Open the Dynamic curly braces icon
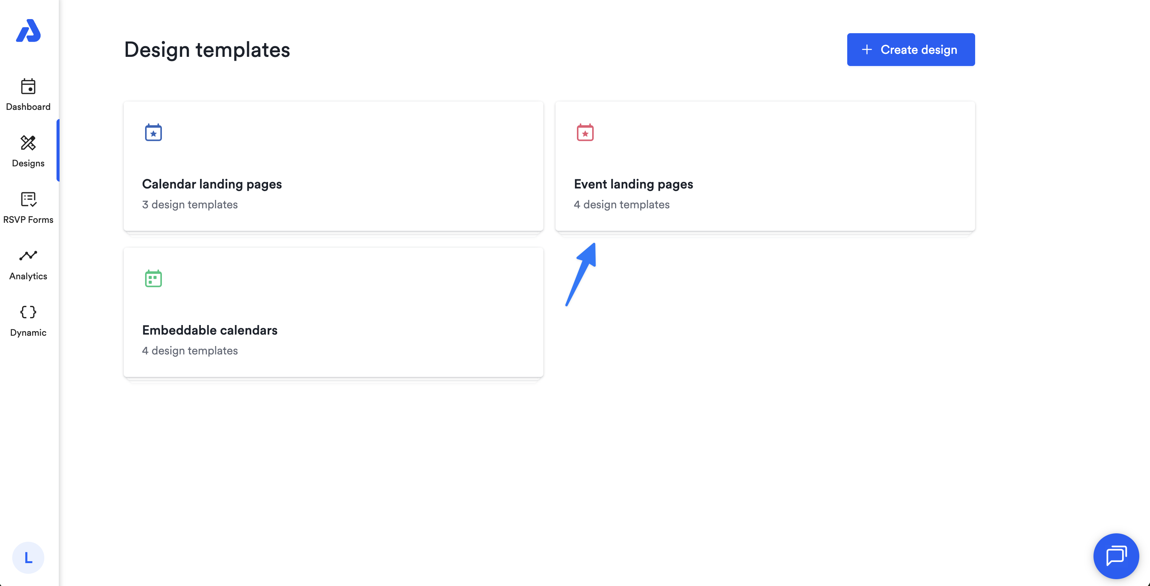Screen dimensions: 1150x586 [28, 312]
